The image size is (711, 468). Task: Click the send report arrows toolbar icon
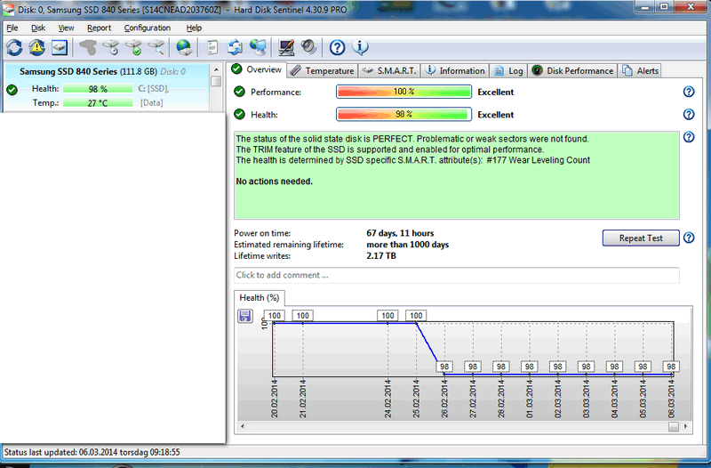click(x=235, y=47)
